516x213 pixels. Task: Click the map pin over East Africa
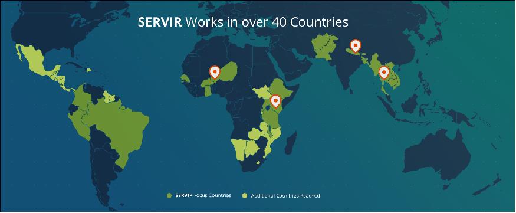click(275, 101)
